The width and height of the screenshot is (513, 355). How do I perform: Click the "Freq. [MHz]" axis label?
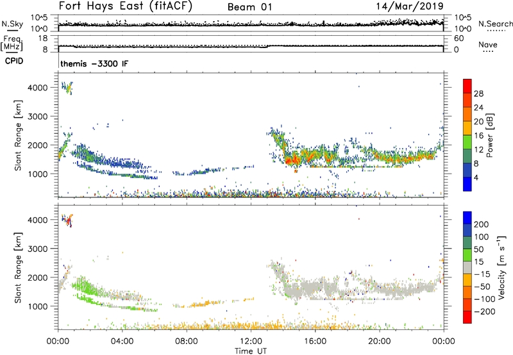(x=12, y=44)
